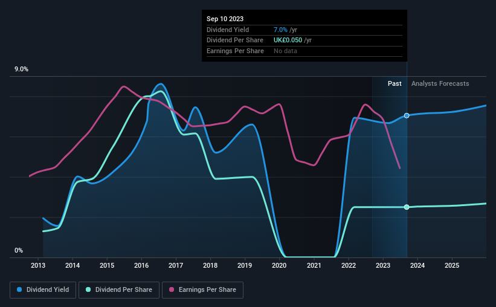Click the 2018 x-axis year label
Viewport: 496px width, 307px height.
click(x=210, y=265)
